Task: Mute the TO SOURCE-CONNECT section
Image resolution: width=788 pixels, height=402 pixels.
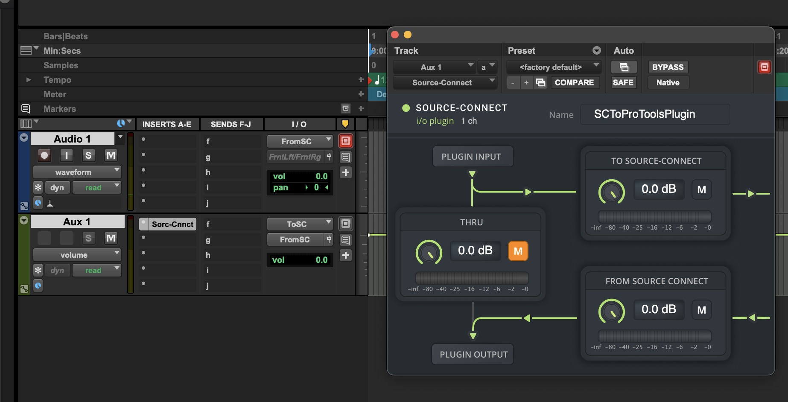Action: pyautogui.click(x=701, y=190)
